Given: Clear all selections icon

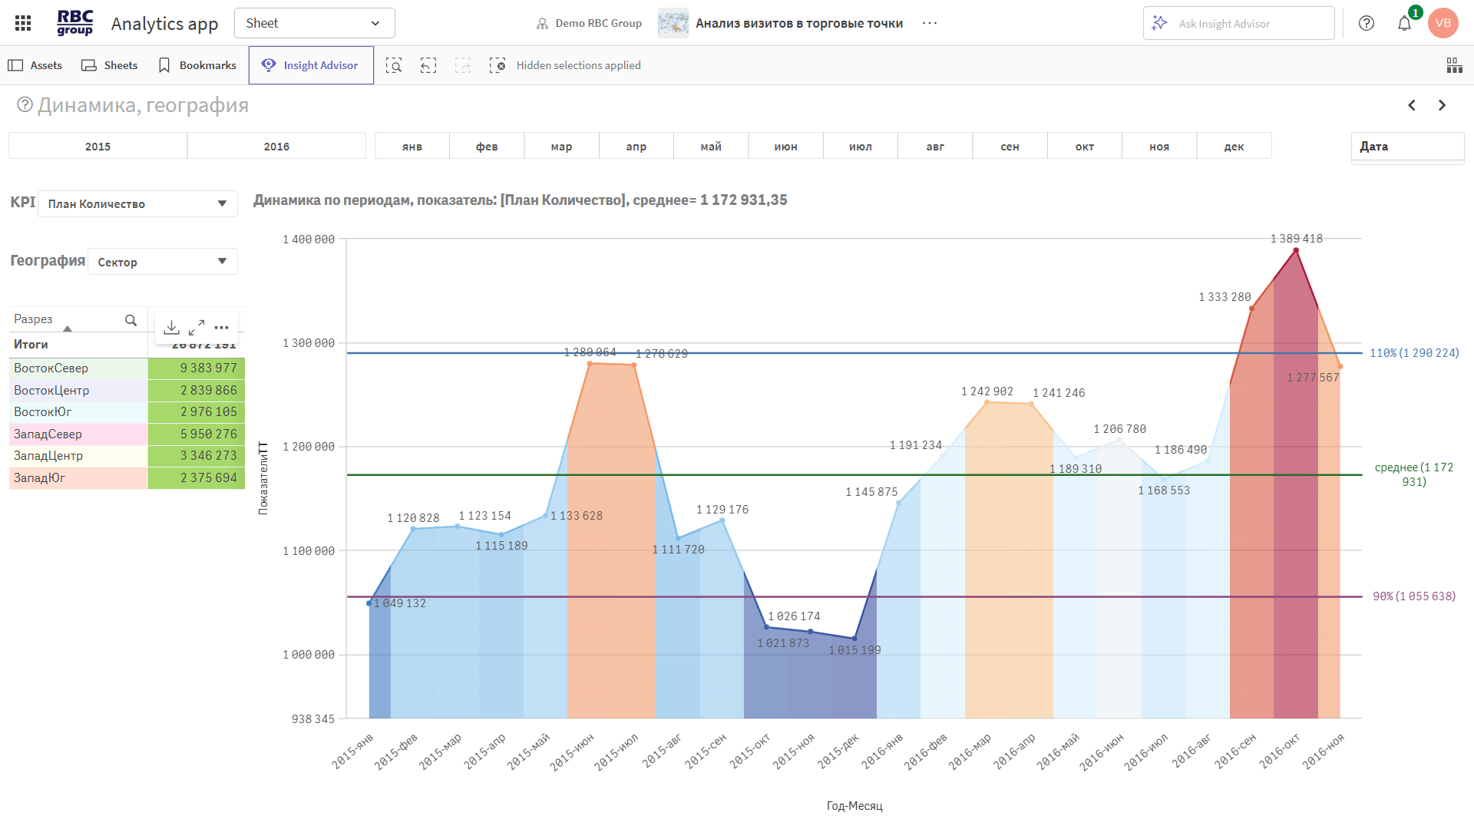Looking at the screenshot, I should point(497,65).
